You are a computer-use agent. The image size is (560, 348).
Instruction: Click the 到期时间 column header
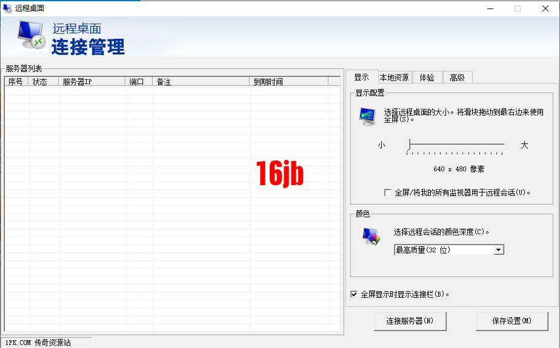point(289,82)
